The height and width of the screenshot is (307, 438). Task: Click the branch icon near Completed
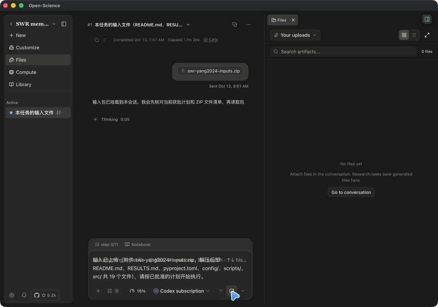click(x=105, y=40)
